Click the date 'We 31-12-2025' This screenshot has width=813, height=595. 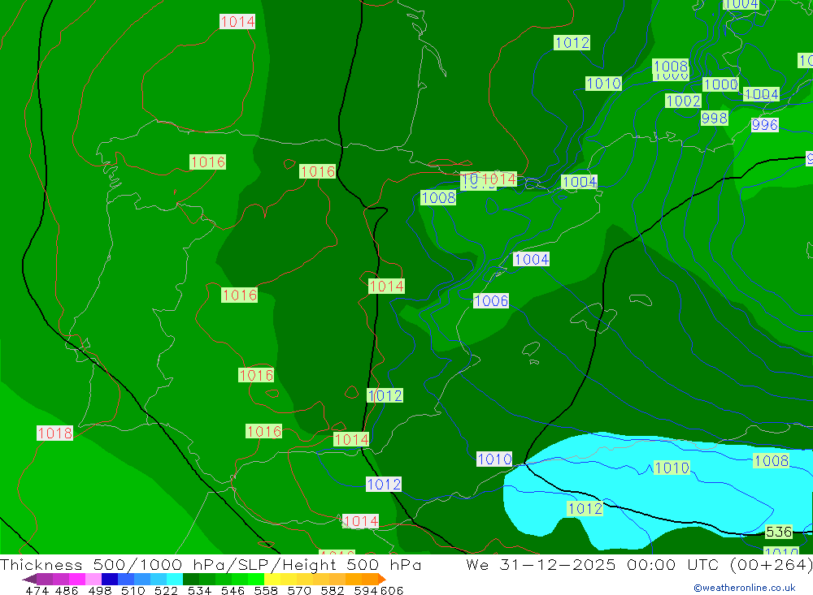point(541,565)
